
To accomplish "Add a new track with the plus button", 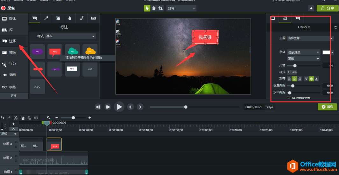I will point(13,124).
